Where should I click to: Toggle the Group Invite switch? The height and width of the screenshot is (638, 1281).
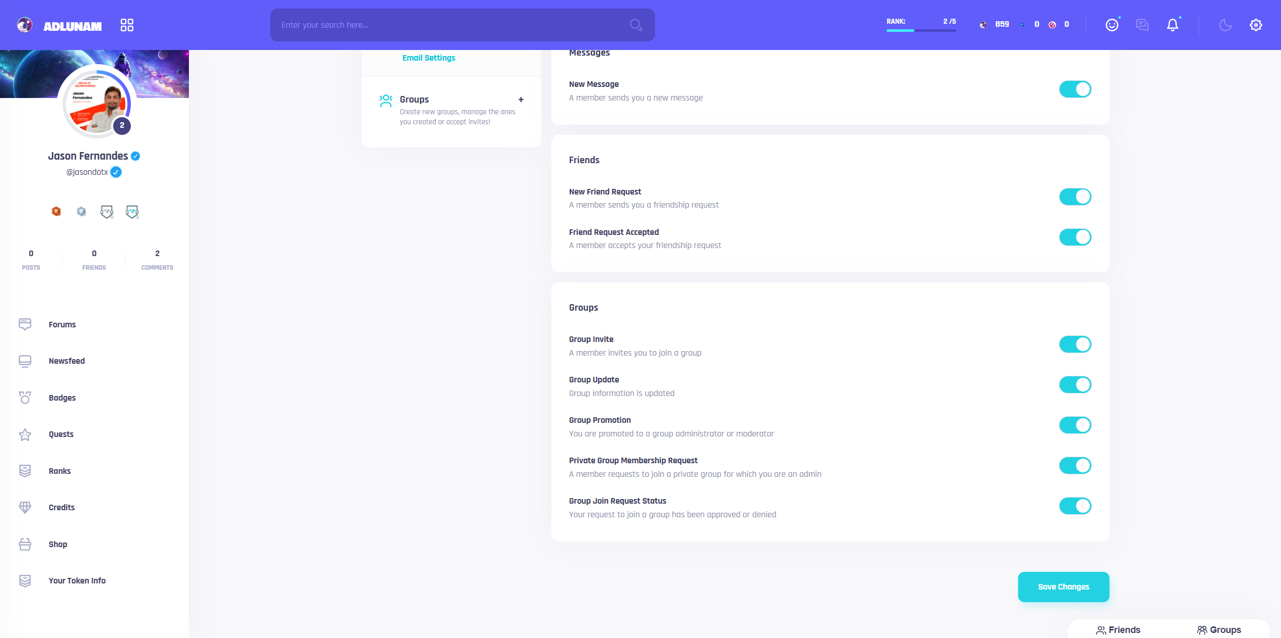1075,345
